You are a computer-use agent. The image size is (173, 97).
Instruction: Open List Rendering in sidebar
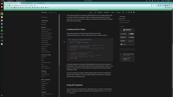point(44,41)
